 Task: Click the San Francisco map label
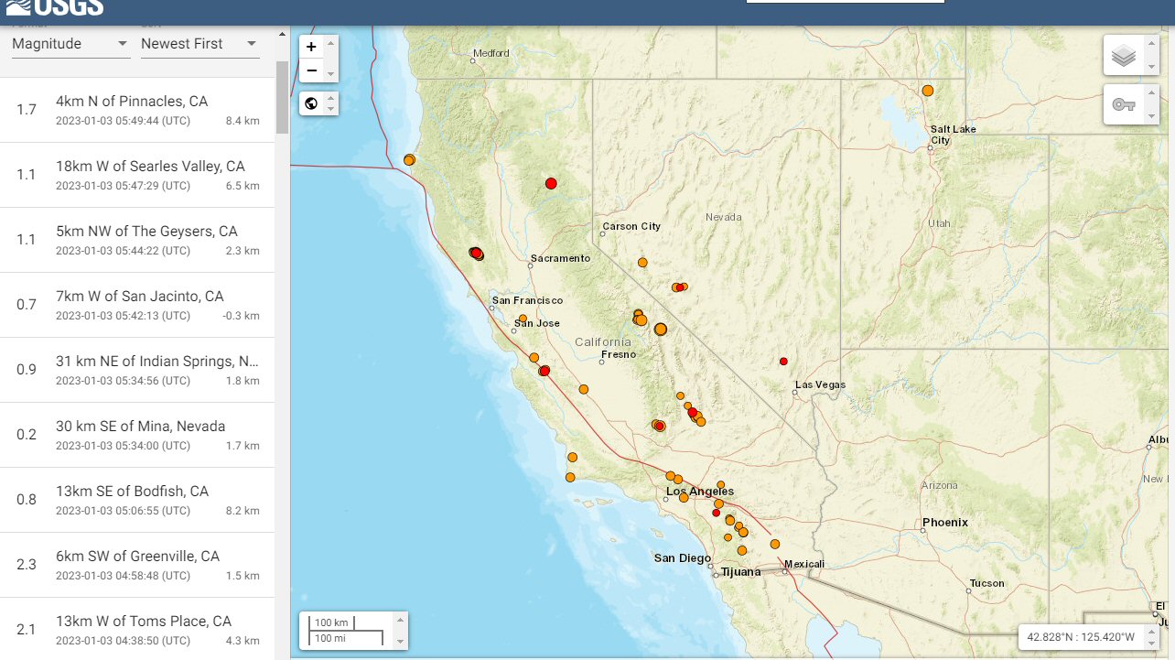527,300
